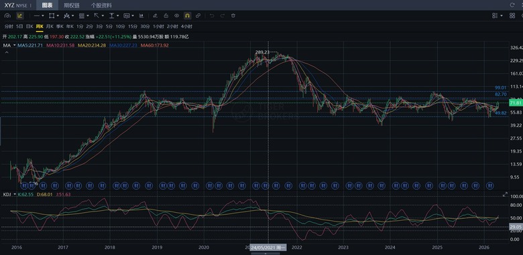Expand the measure tool dropdown

click(118, 15)
